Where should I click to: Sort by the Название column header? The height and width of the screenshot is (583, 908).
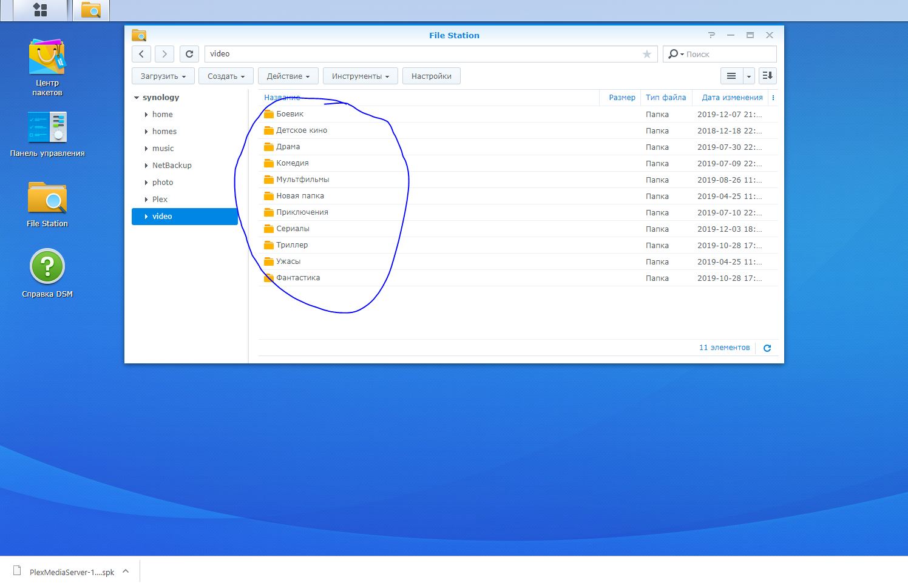coord(282,98)
